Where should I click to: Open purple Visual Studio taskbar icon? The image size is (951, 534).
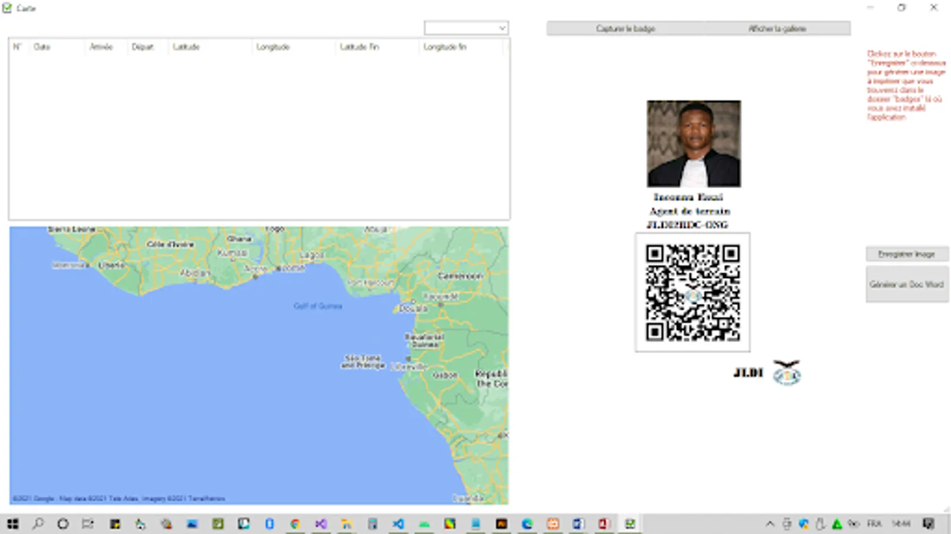click(x=321, y=523)
